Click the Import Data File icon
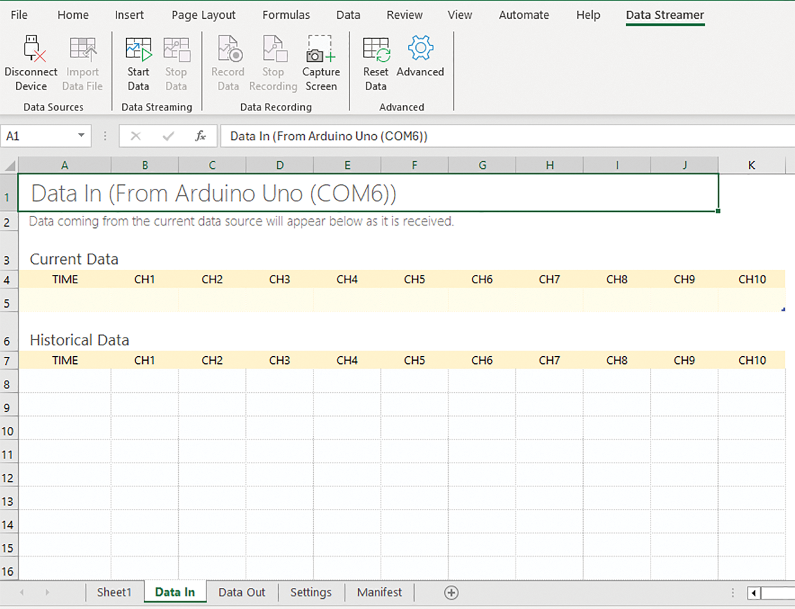Screen dimensions: 795x609 pos(83,49)
